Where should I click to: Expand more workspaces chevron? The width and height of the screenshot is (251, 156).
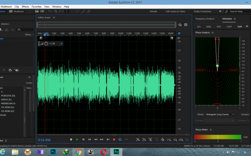point(220,11)
